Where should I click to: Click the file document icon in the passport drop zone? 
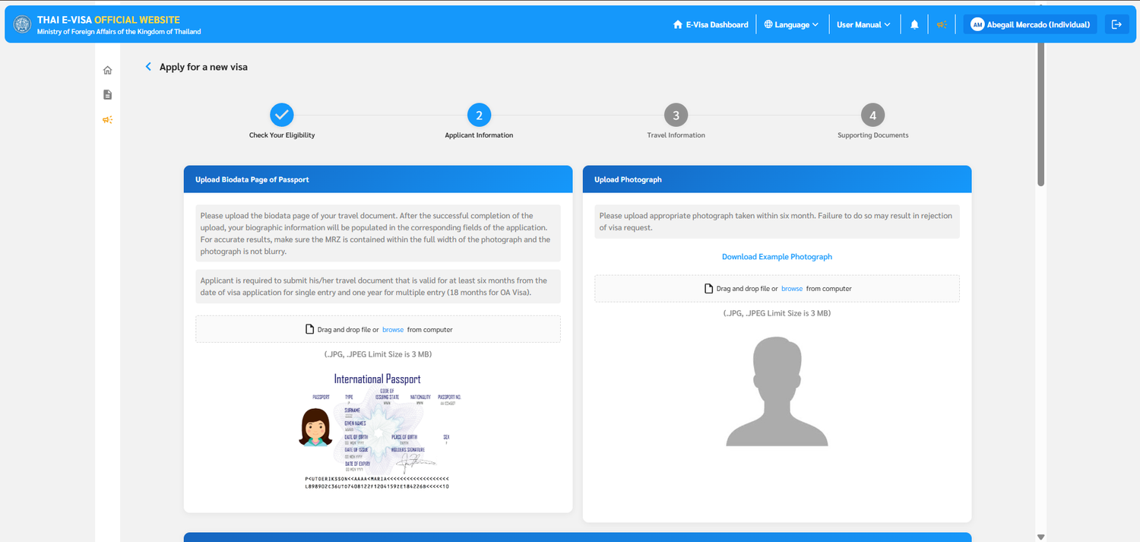309,330
